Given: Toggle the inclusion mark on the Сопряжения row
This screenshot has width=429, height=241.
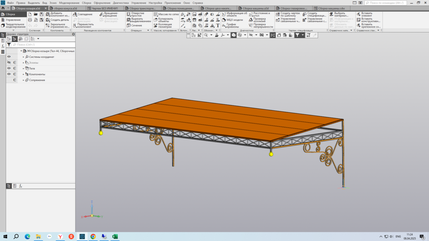Looking at the screenshot, I should pyautogui.click(x=15, y=80).
